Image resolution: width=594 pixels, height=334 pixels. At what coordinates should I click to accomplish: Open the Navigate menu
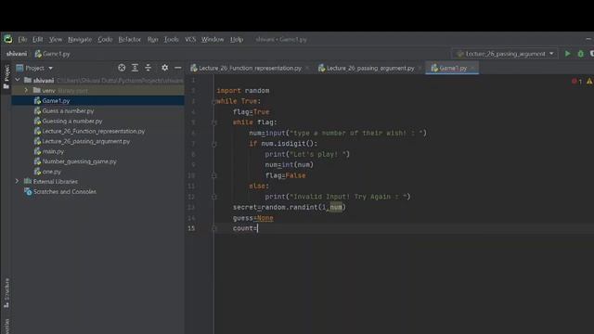[80, 39]
